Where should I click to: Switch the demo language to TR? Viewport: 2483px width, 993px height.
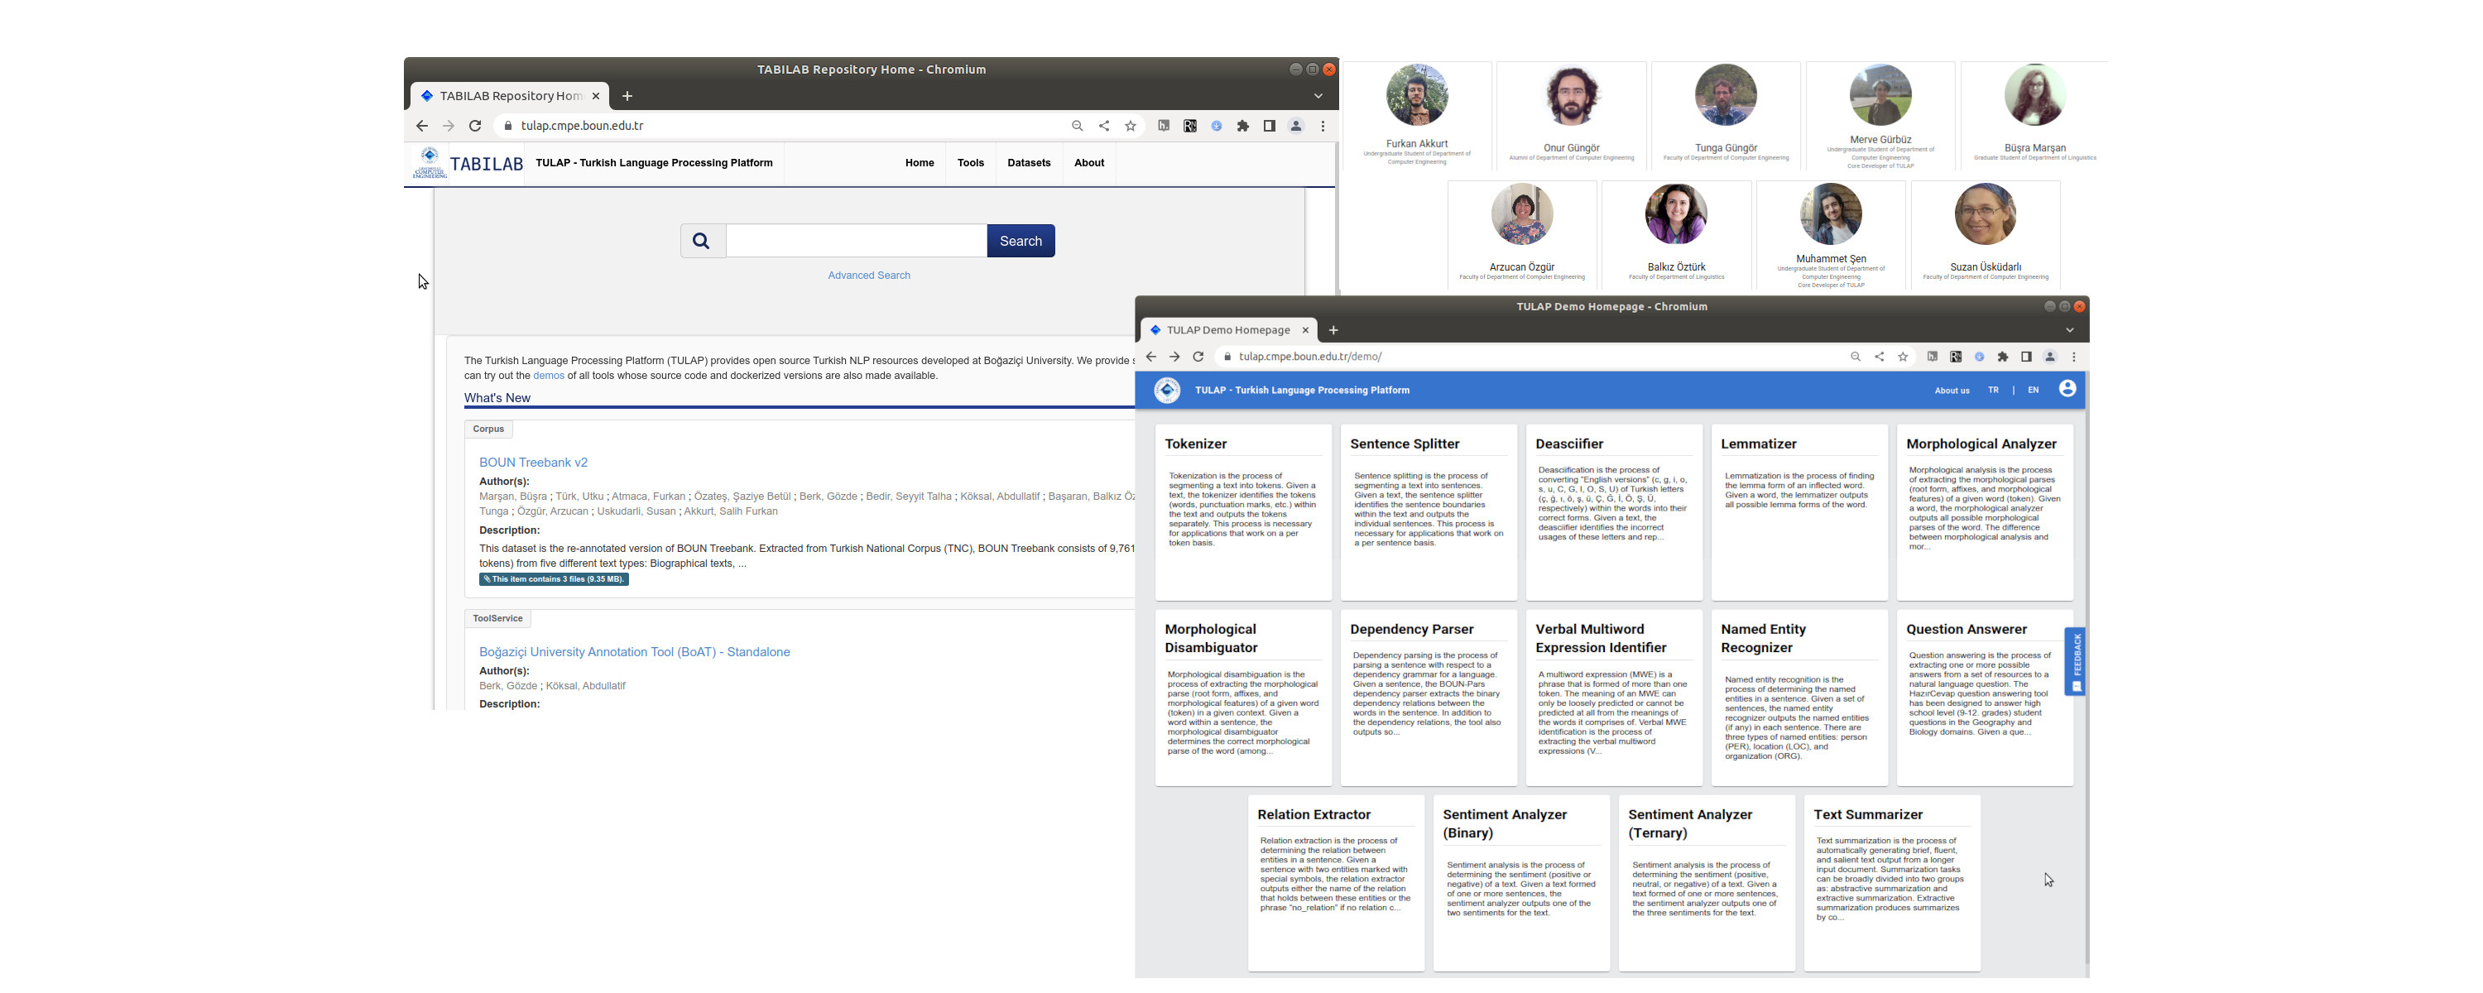point(1992,391)
